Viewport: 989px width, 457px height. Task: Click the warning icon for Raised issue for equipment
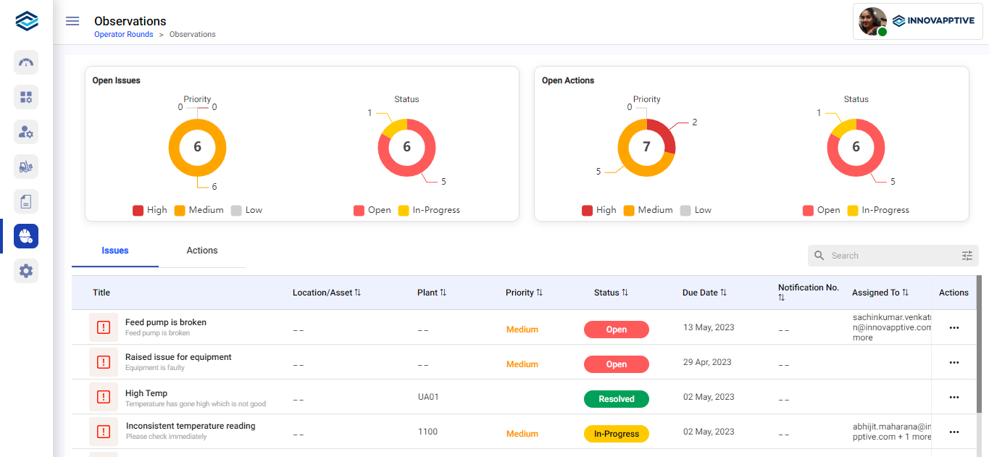(x=104, y=362)
